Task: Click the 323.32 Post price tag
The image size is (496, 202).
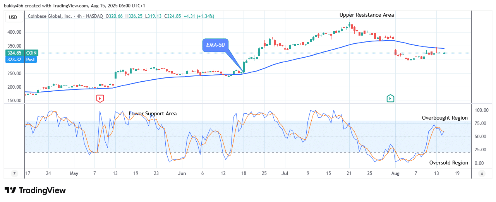Action: click(20, 60)
